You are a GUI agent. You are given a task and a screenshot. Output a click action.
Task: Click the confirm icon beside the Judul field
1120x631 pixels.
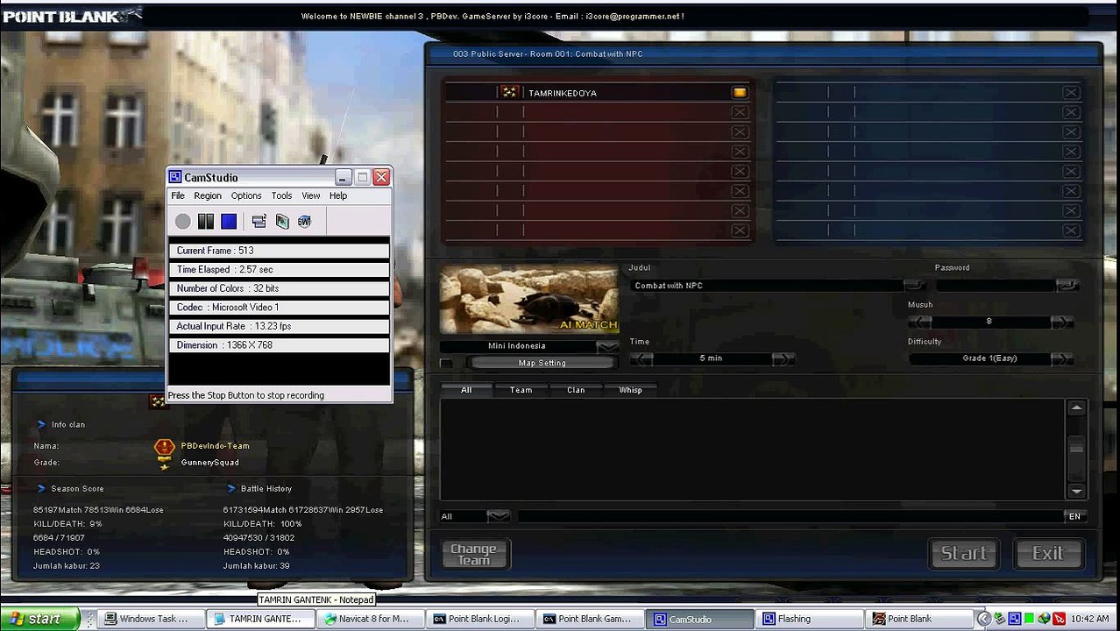point(914,286)
